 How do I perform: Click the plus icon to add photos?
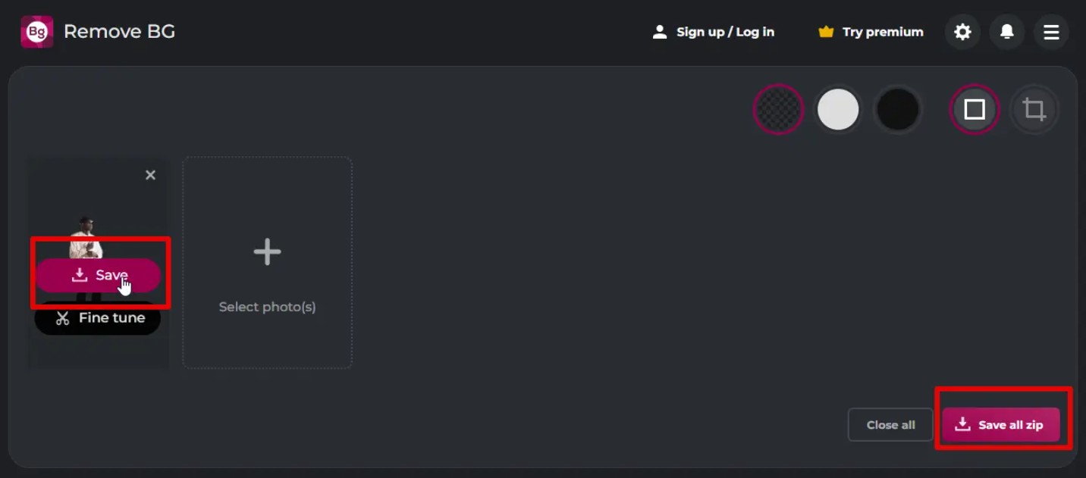point(267,251)
